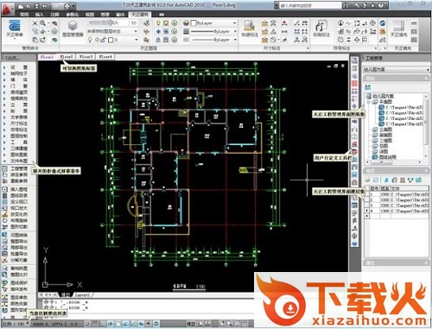
Task: Click the 视口放大 viewport zoom icon
Action: (x=4, y=208)
